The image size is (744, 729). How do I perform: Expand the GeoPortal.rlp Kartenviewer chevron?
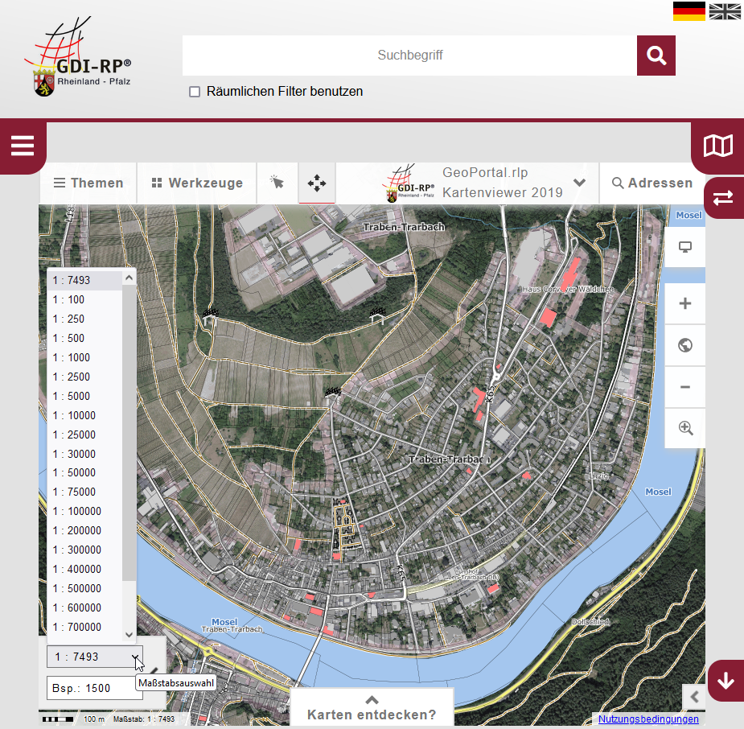point(579,183)
